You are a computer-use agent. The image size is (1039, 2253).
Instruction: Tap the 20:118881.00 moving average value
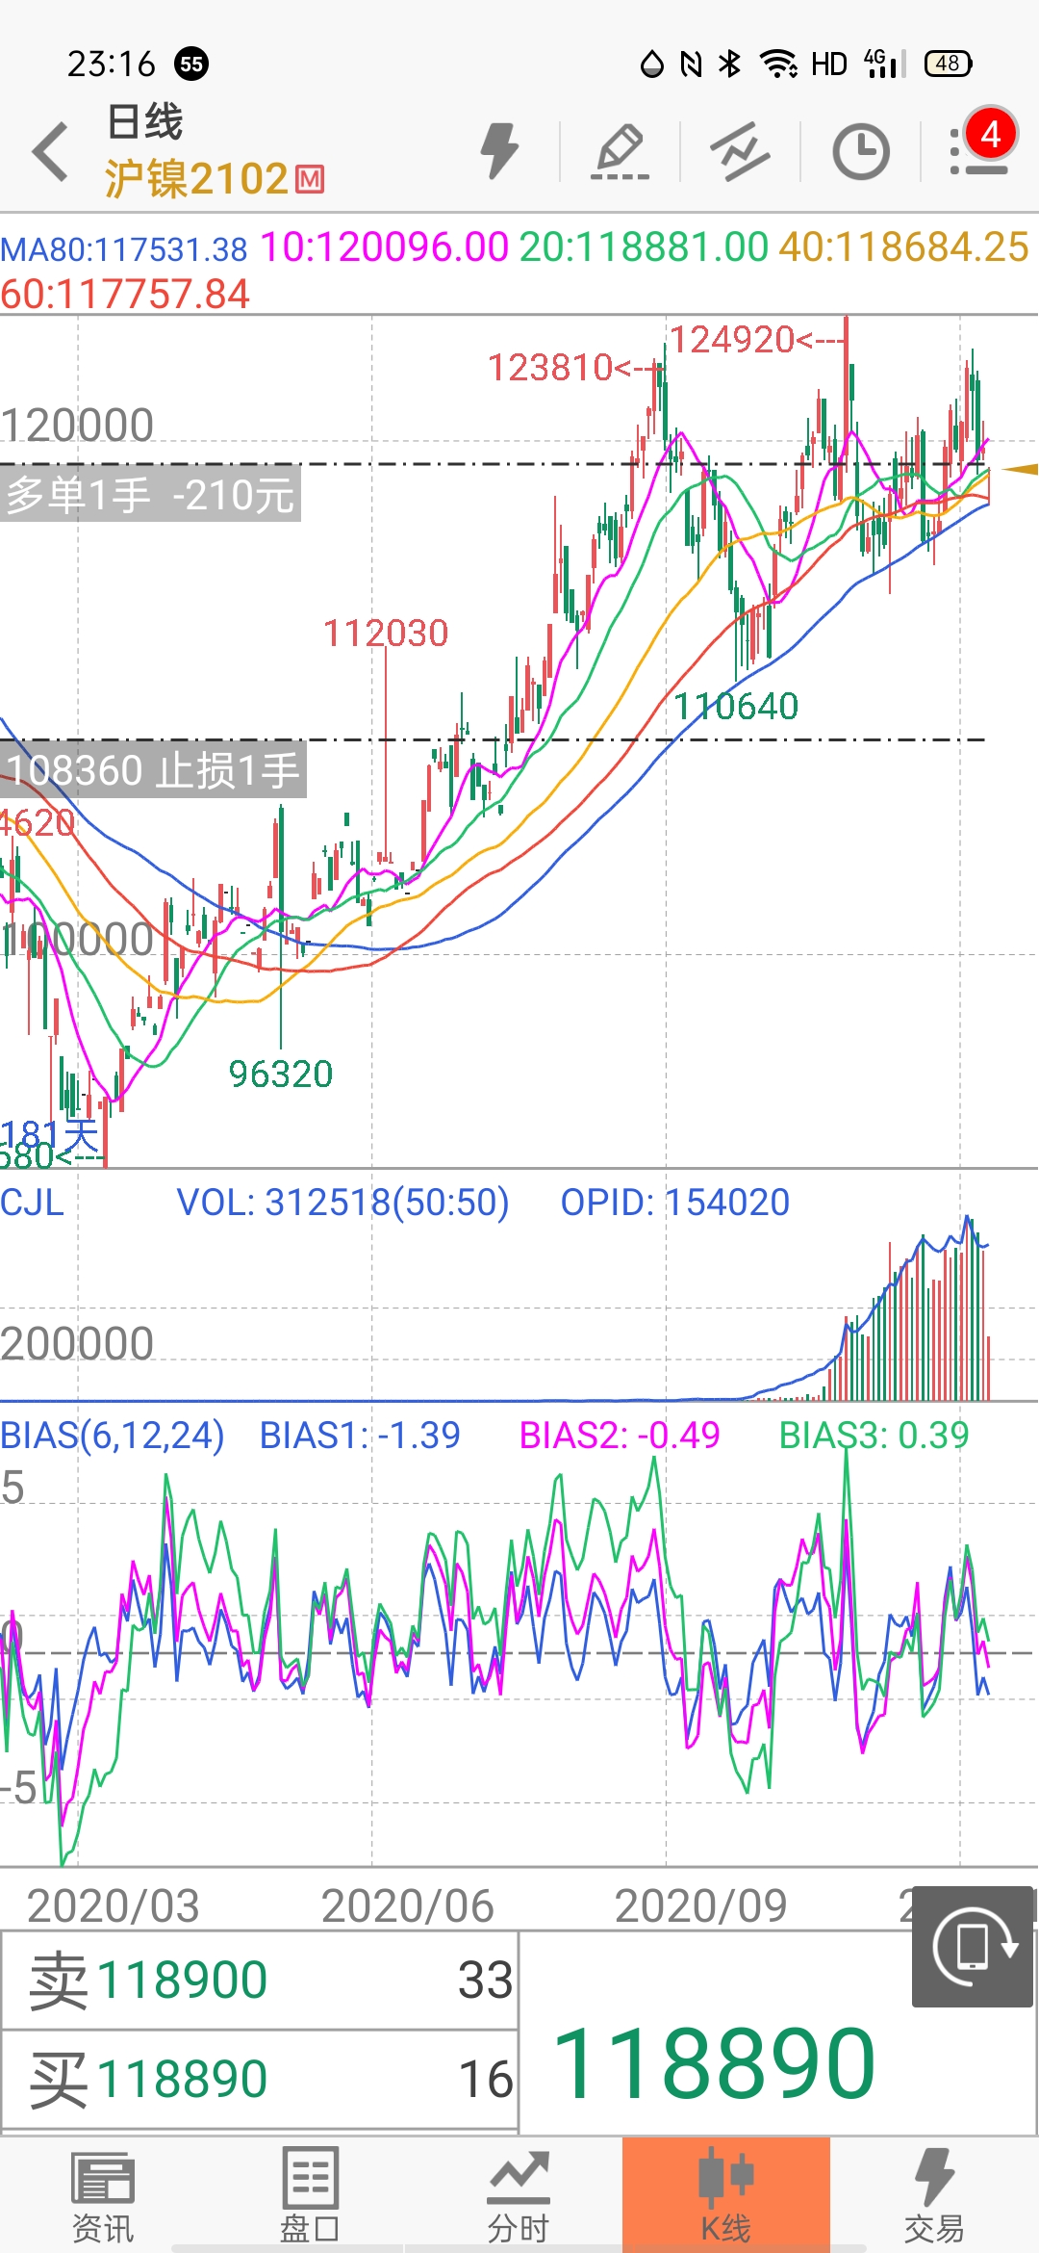click(x=645, y=247)
